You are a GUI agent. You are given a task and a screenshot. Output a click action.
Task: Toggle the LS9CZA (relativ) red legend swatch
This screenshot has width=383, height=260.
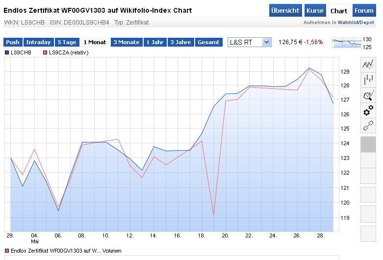[x=45, y=52]
